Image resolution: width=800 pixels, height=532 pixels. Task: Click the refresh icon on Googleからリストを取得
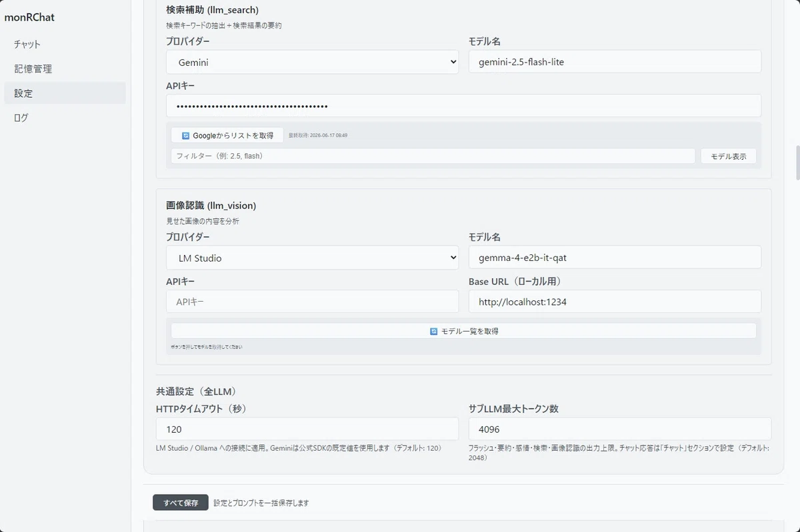point(186,135)
